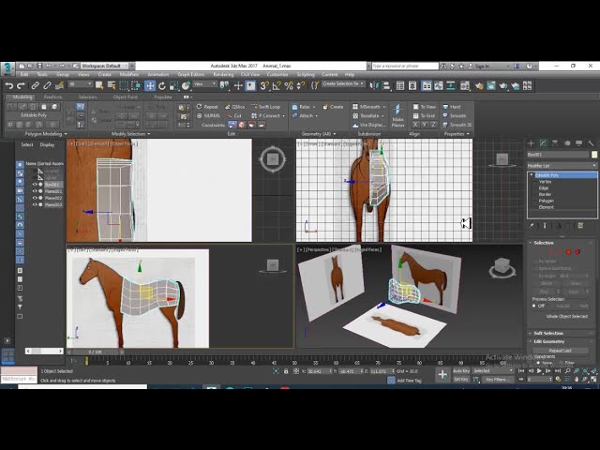Click the Mirror tool icon
Image resolution: width=600 pixels, height=450 pixels.
coord(374,85)
